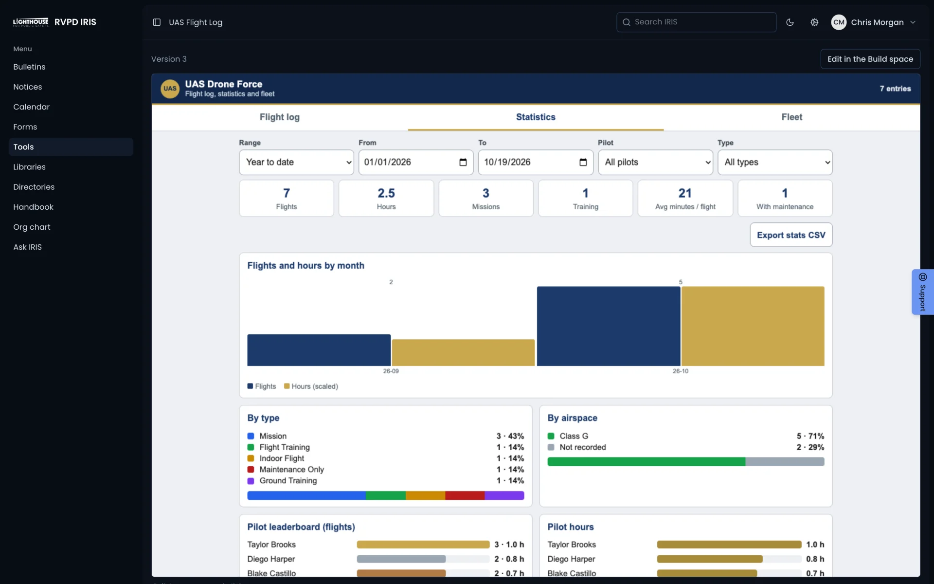Open the All types dropdown
The height and width of the screenshot is (584, 934).
pos(775,162)
